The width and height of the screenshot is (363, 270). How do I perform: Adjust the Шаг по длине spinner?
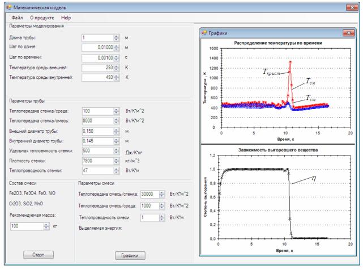pyautogui.click(x=116, y=48)
